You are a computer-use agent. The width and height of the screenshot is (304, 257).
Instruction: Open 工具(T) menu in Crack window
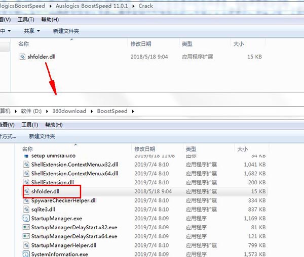pos(26,20)
